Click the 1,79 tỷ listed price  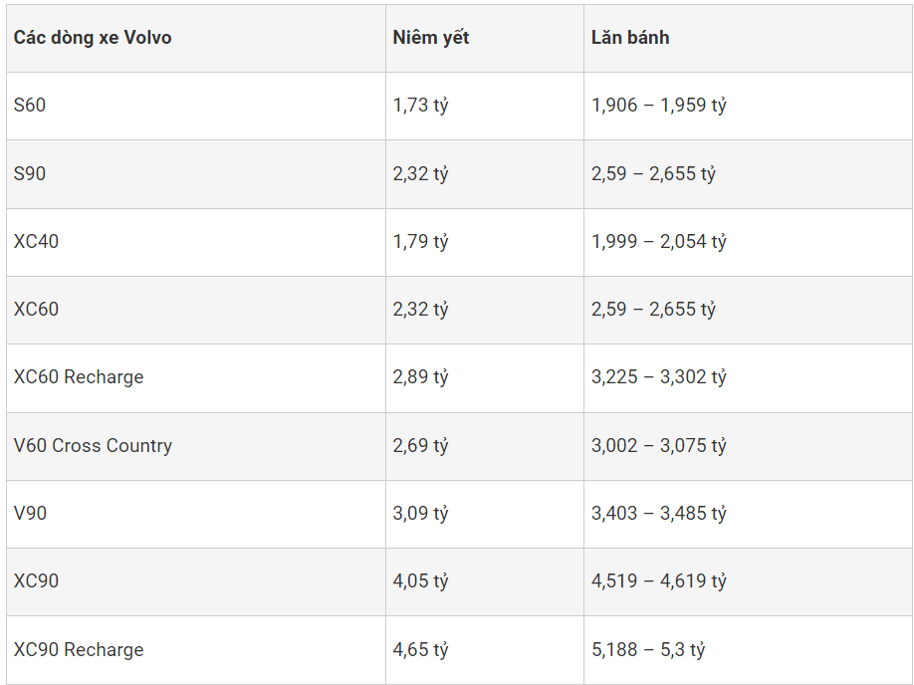[x=420, y=242]
